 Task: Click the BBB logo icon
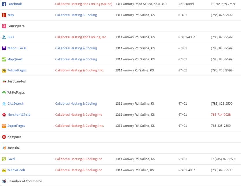(x=4, y=37)
